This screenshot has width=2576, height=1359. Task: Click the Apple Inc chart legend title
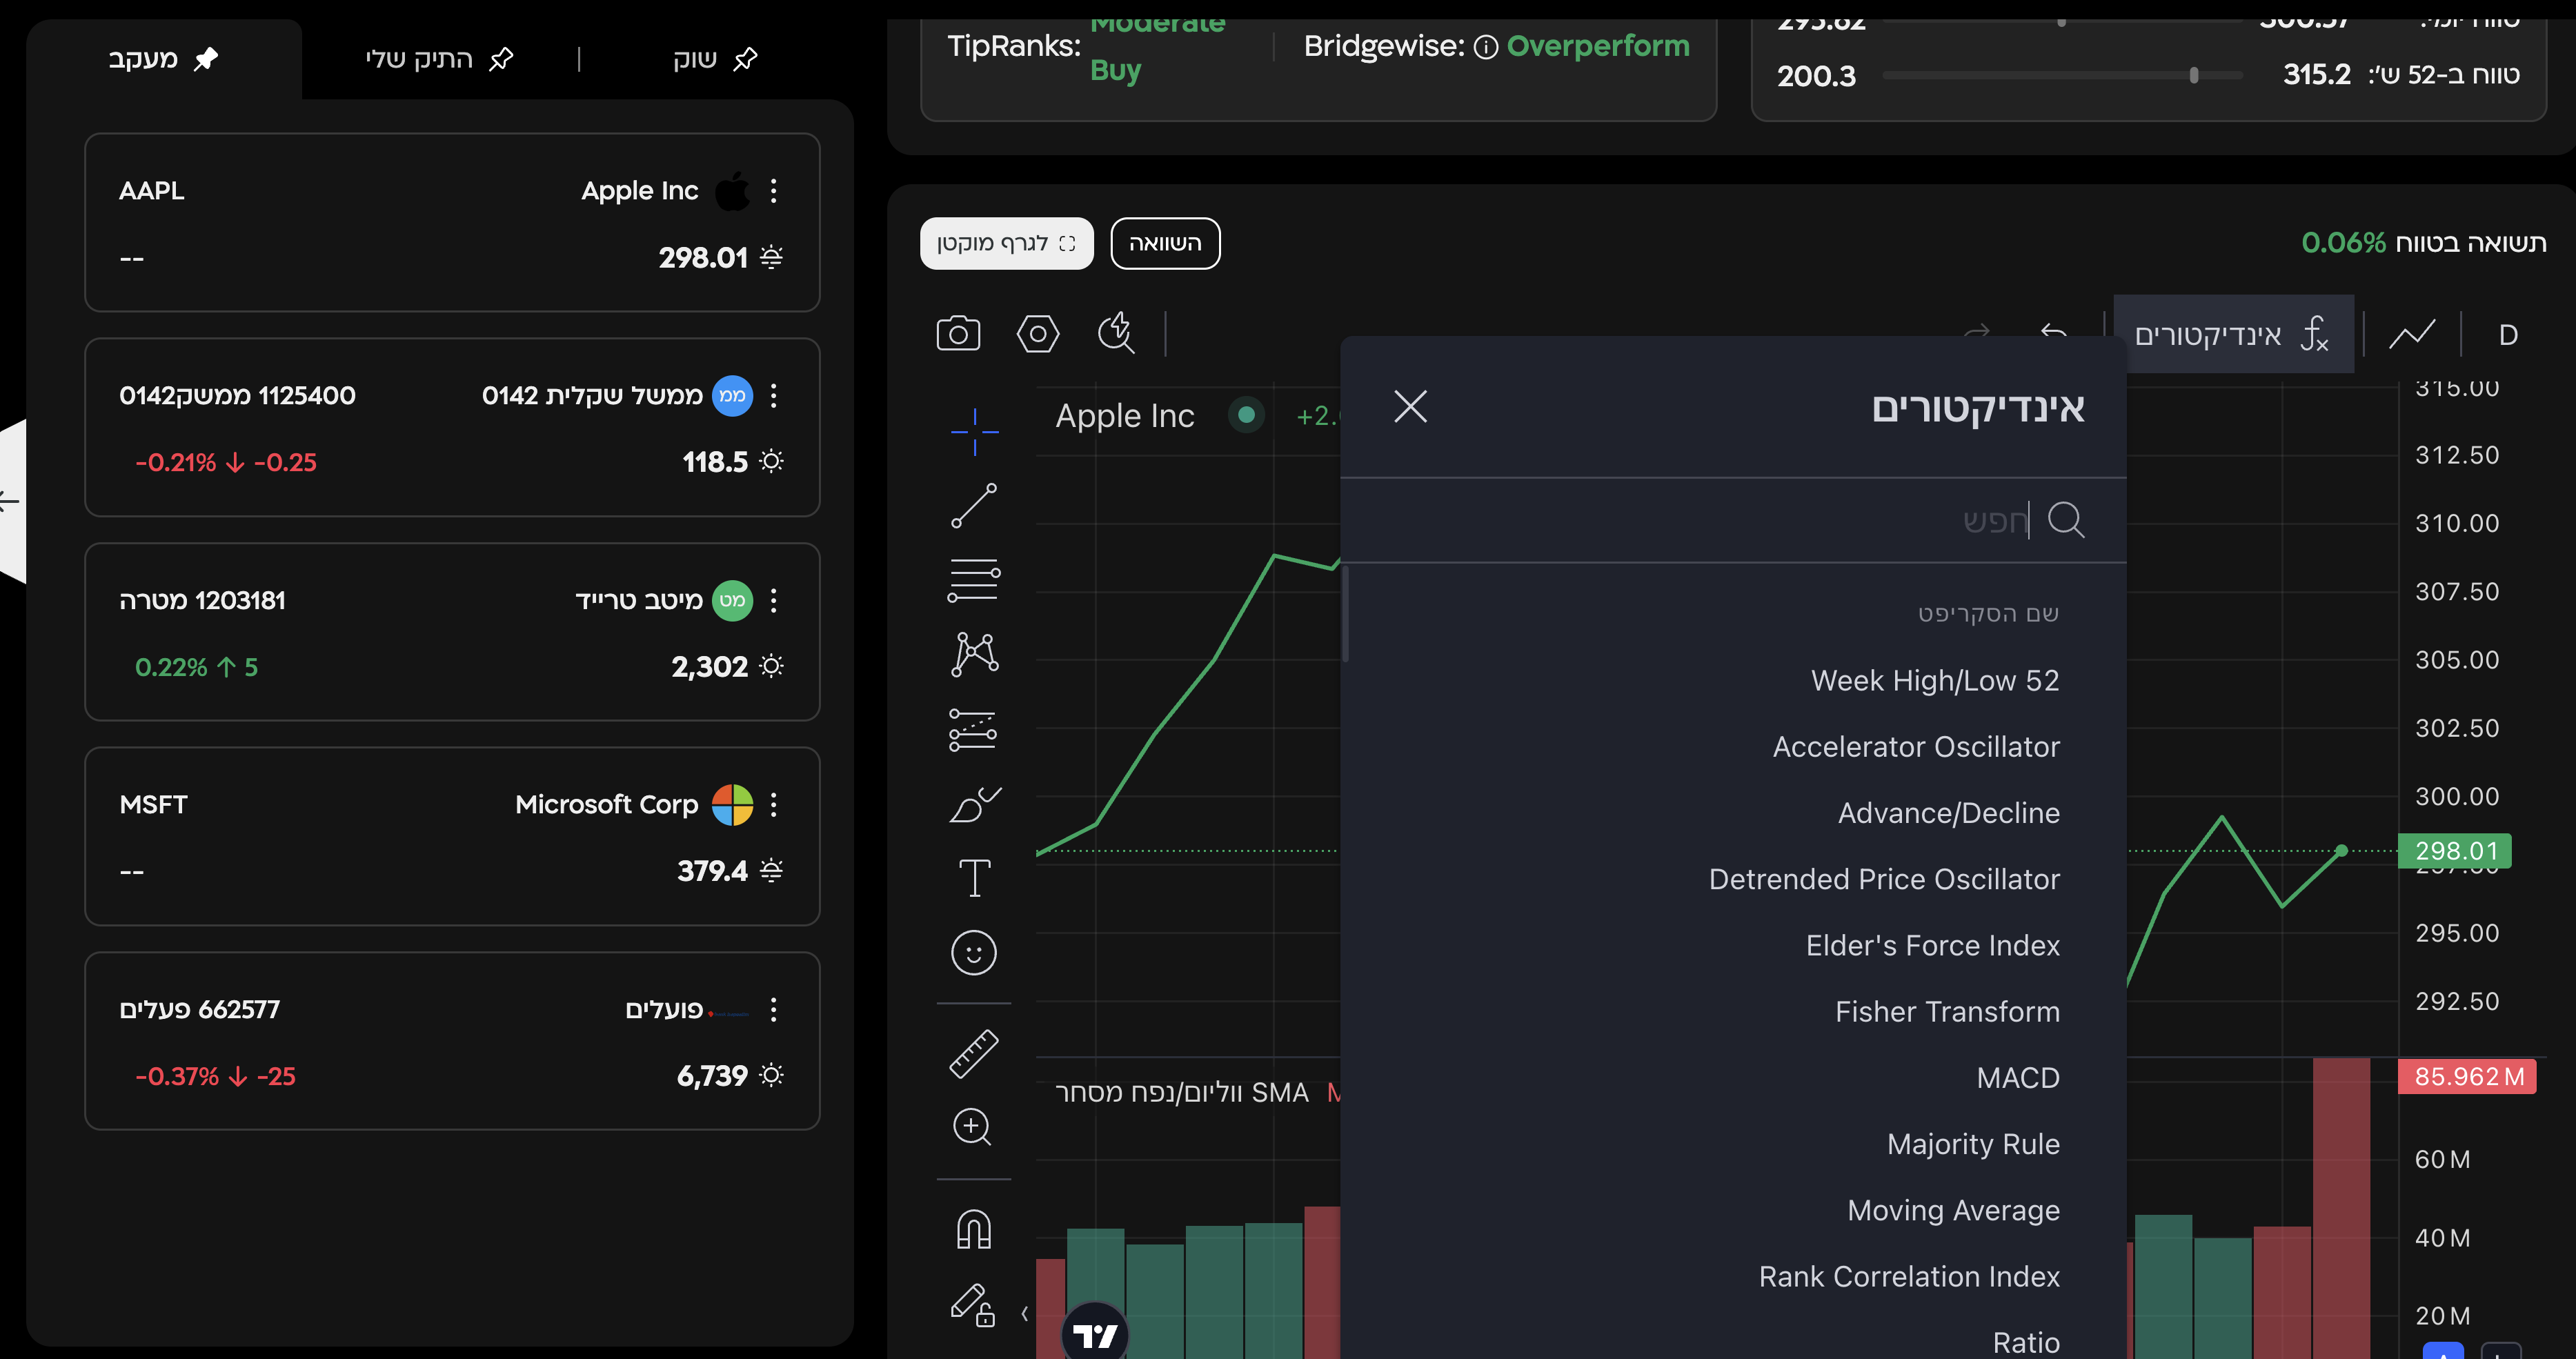click(1124, 415)
